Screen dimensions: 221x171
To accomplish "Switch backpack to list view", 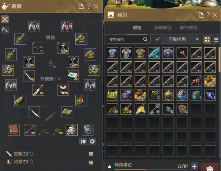I will pos(216,40).
